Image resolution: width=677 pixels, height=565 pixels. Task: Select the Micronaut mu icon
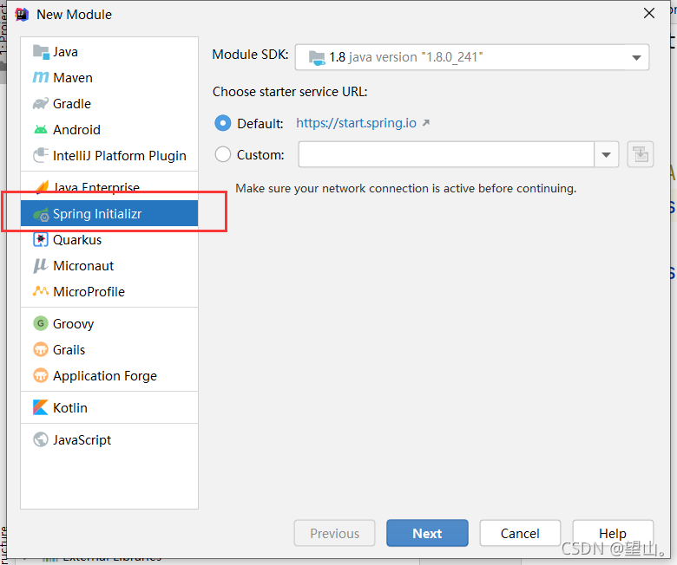(x=40, y=266)
